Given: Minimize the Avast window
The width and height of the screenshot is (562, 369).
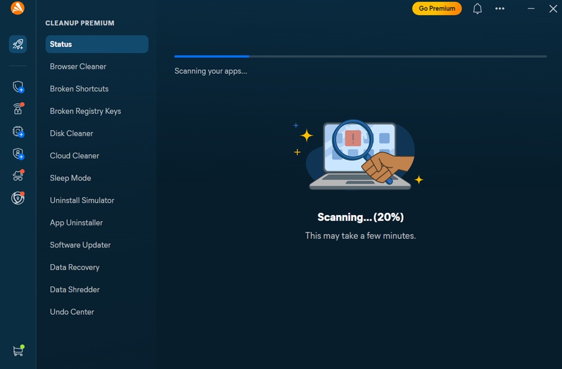Looking at the screenshot, I should coord(531,8).
